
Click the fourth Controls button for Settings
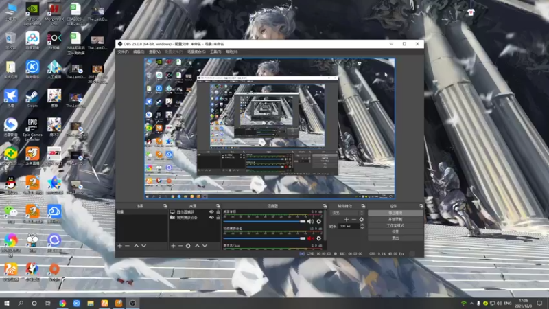395,232
